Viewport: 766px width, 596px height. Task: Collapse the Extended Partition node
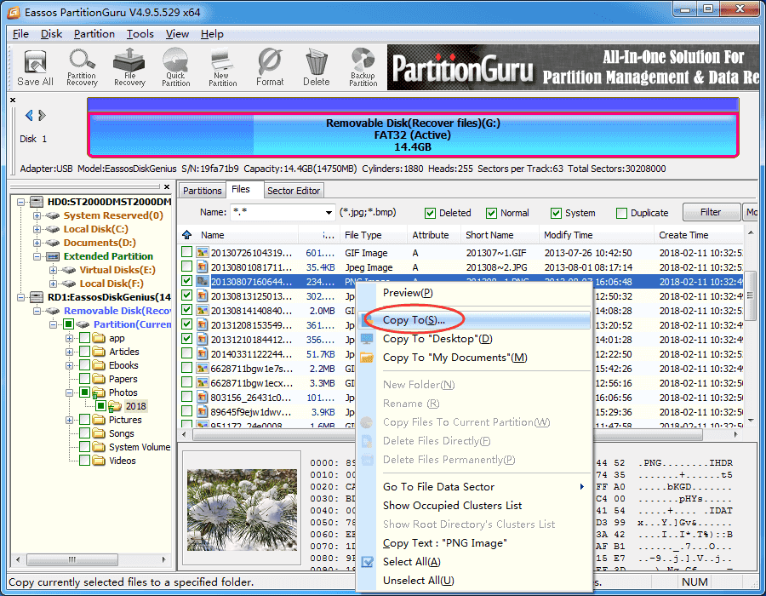[x=37, y=256]
